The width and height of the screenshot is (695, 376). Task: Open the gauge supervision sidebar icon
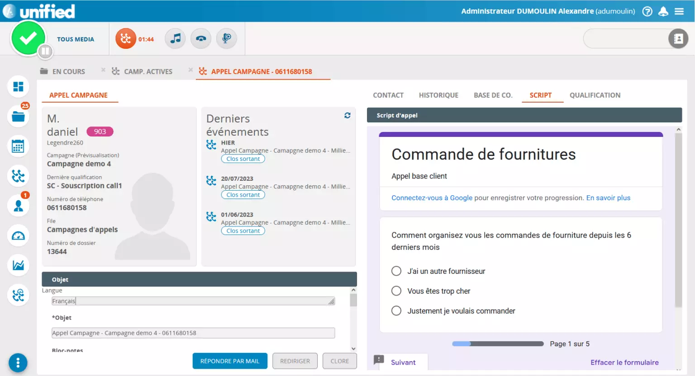click(x=18, y=235)
